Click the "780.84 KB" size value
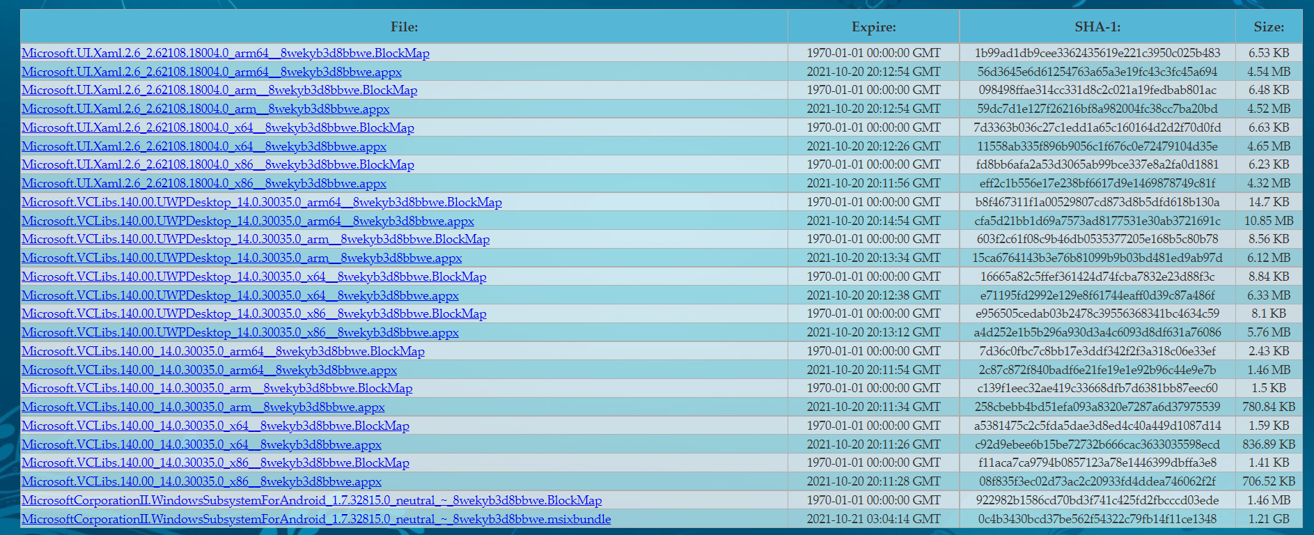 point(1269,407)
